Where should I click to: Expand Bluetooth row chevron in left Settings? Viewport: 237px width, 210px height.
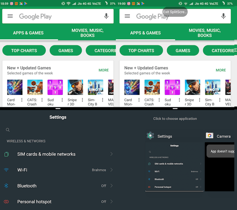point(112,186)
